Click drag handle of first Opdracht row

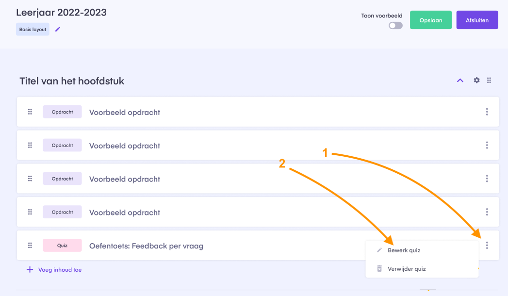click(30, 112)
